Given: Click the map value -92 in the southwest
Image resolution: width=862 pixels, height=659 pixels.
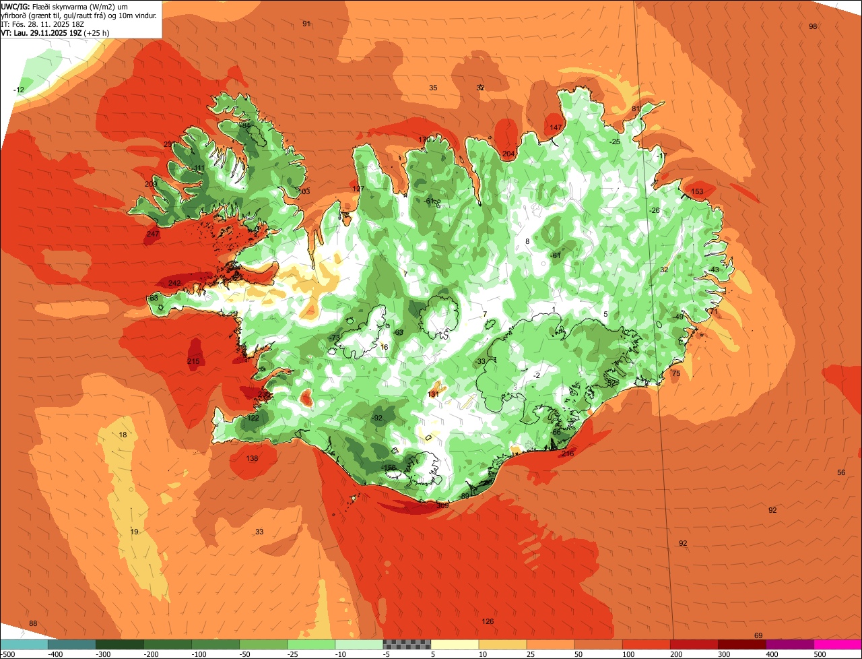Looking at the screenshot, I should click(x=376, y=418).
